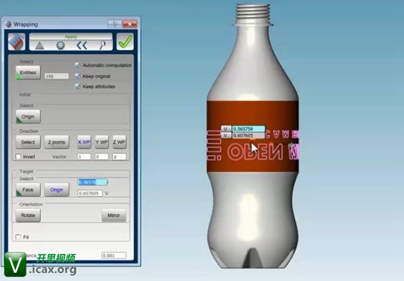Viewport: 404px width, 281px height.
Task: Toggle Automatic computation checkbox
Action: (x=77, y=65)
